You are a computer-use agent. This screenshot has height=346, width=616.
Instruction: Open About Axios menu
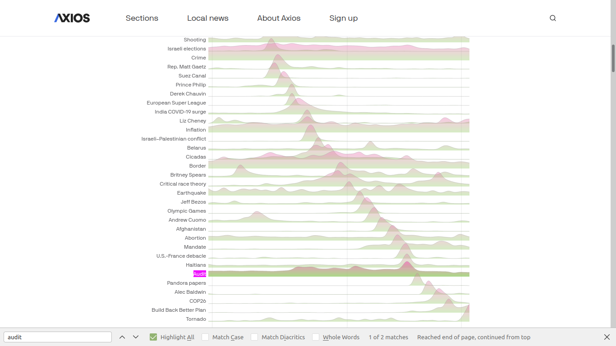279,18
